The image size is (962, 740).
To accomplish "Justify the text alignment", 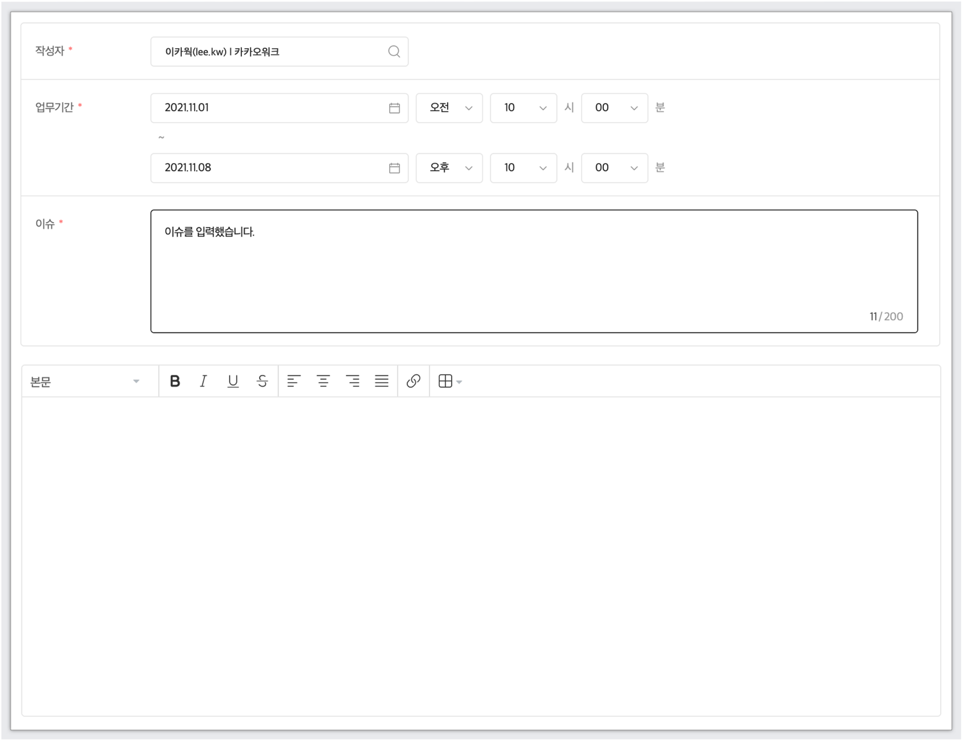I will (382, 381).
